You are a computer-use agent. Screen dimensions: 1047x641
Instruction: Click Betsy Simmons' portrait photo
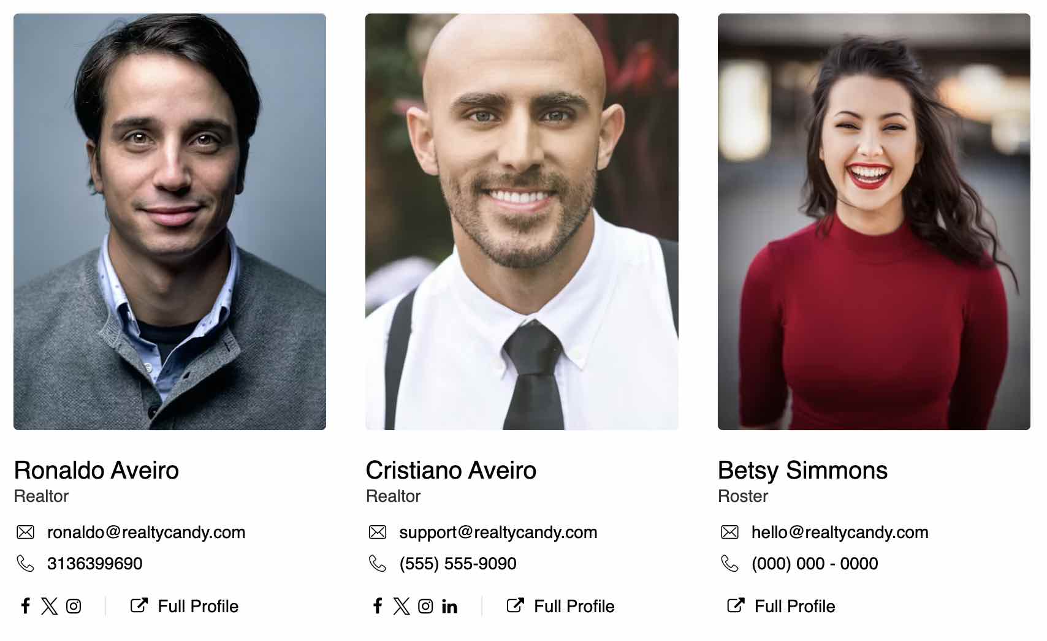coord(874,222)
